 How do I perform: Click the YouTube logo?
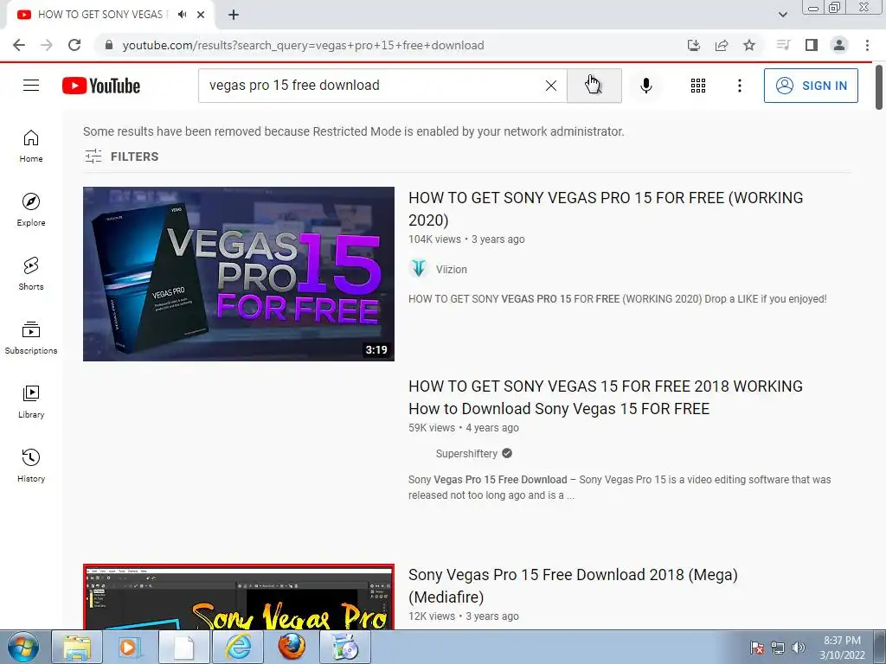(x=101, y=86)
